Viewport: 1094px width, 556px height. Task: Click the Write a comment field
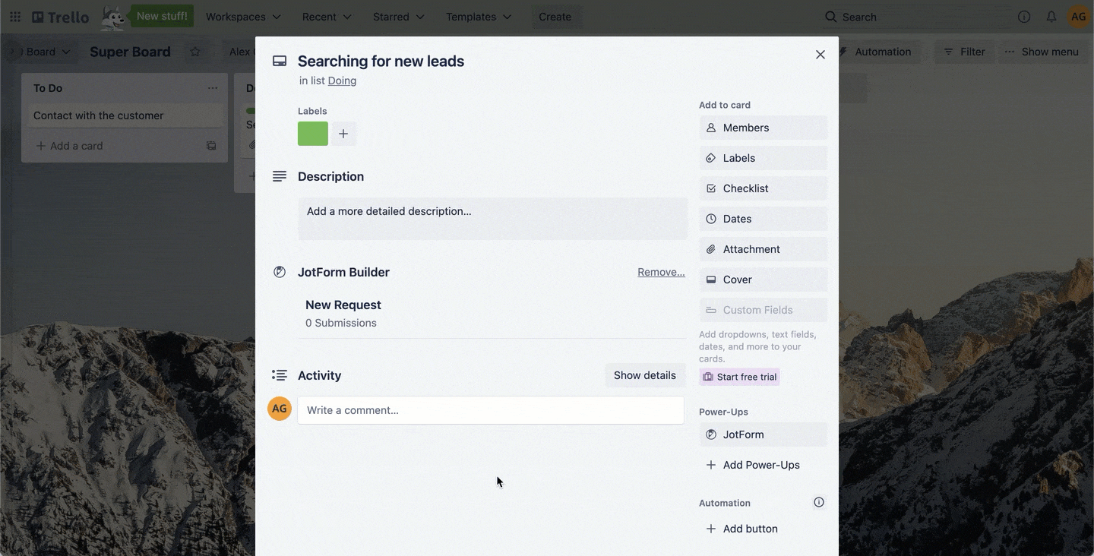[490, 410]
